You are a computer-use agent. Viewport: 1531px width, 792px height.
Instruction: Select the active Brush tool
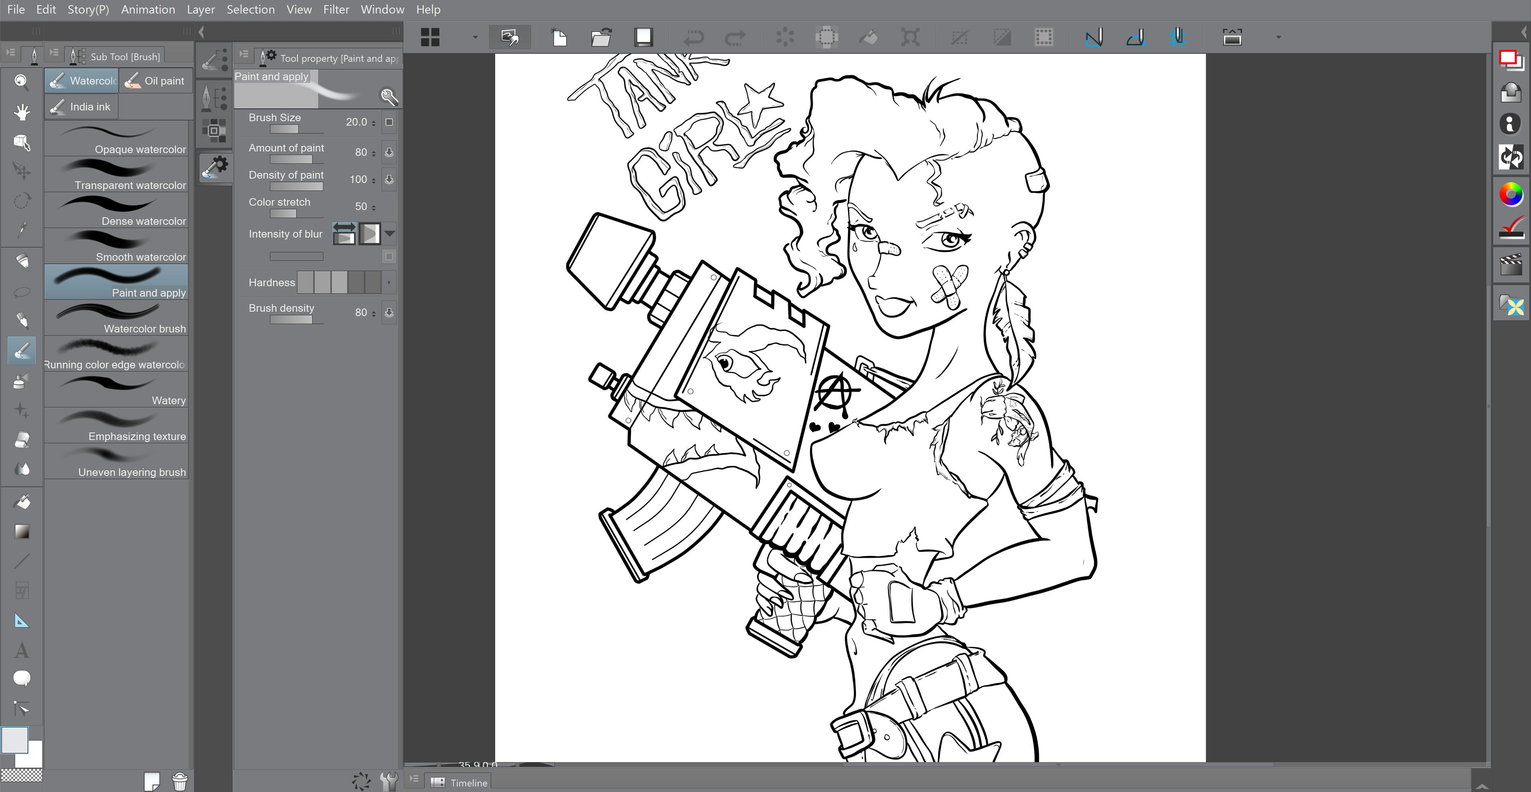click(22, 350)
